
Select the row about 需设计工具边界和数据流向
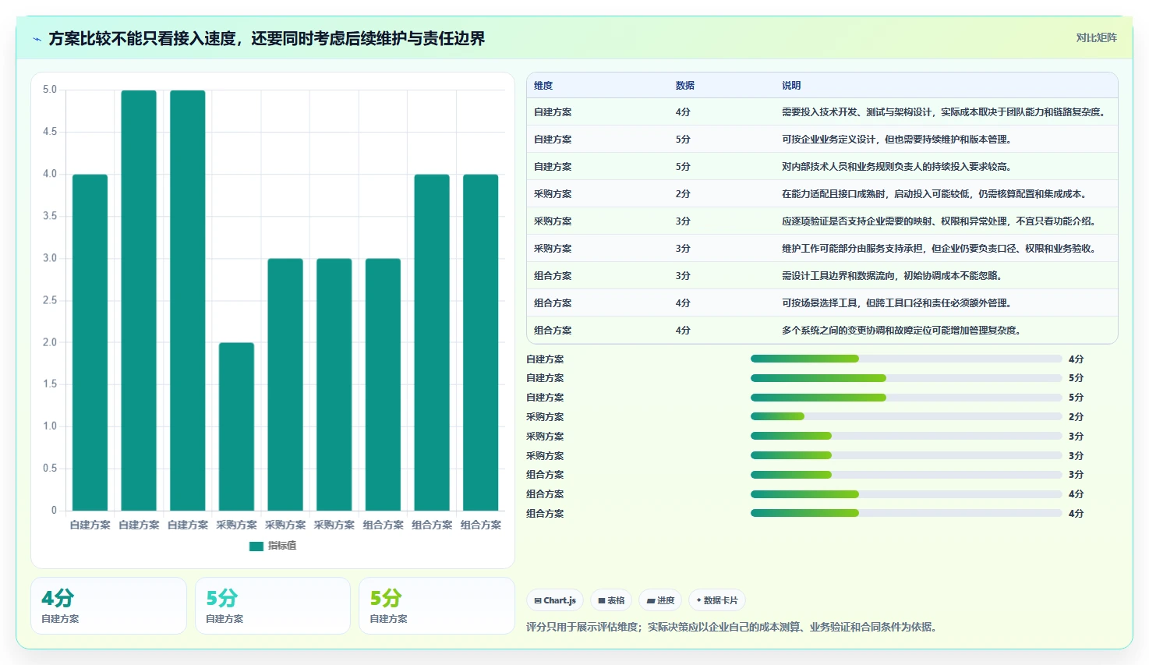tap(822, 276)
